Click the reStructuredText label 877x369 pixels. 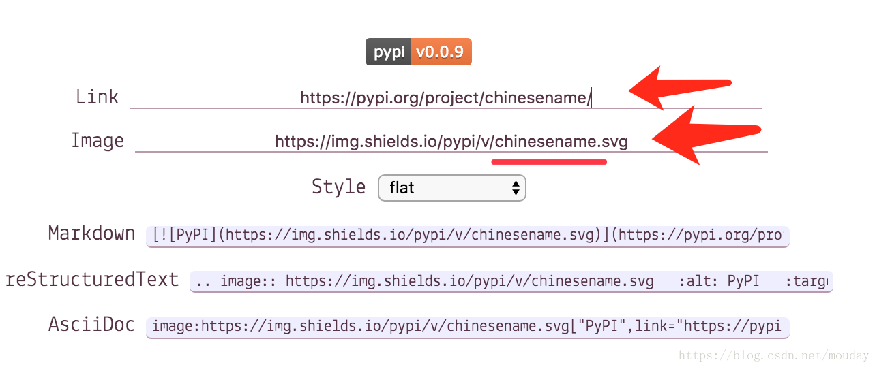point(92,278)
